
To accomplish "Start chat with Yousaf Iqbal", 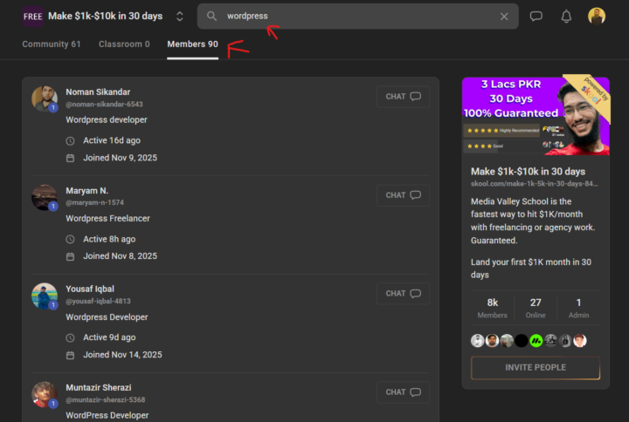I will pos(403,294).
